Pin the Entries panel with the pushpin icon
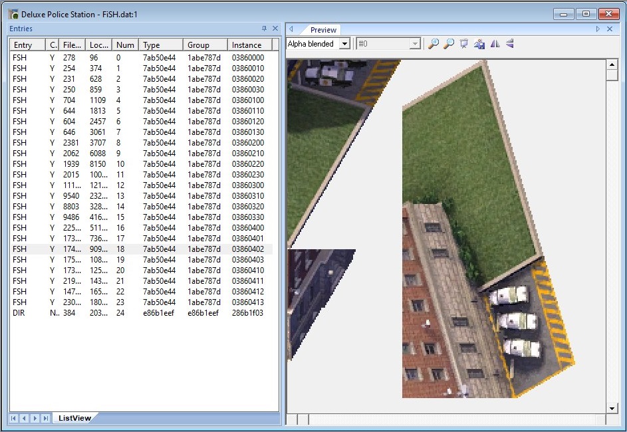 264,29
